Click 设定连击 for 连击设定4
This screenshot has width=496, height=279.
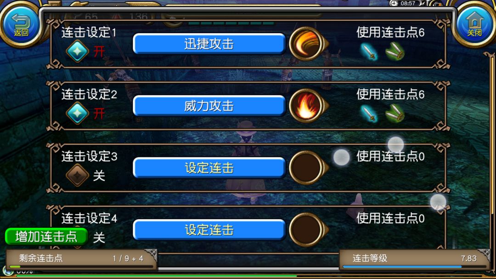[x=209, y=230]
